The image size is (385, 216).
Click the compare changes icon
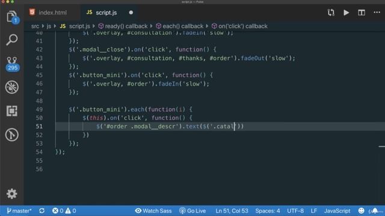(x=331, y=13)
